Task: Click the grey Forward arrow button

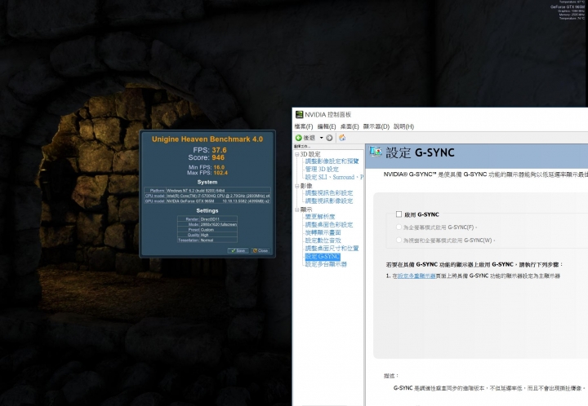Action: (x=329, y=138)
